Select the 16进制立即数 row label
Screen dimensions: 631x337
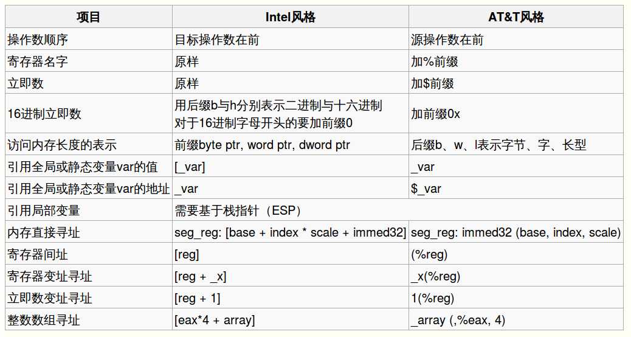(x=44, y=114)
